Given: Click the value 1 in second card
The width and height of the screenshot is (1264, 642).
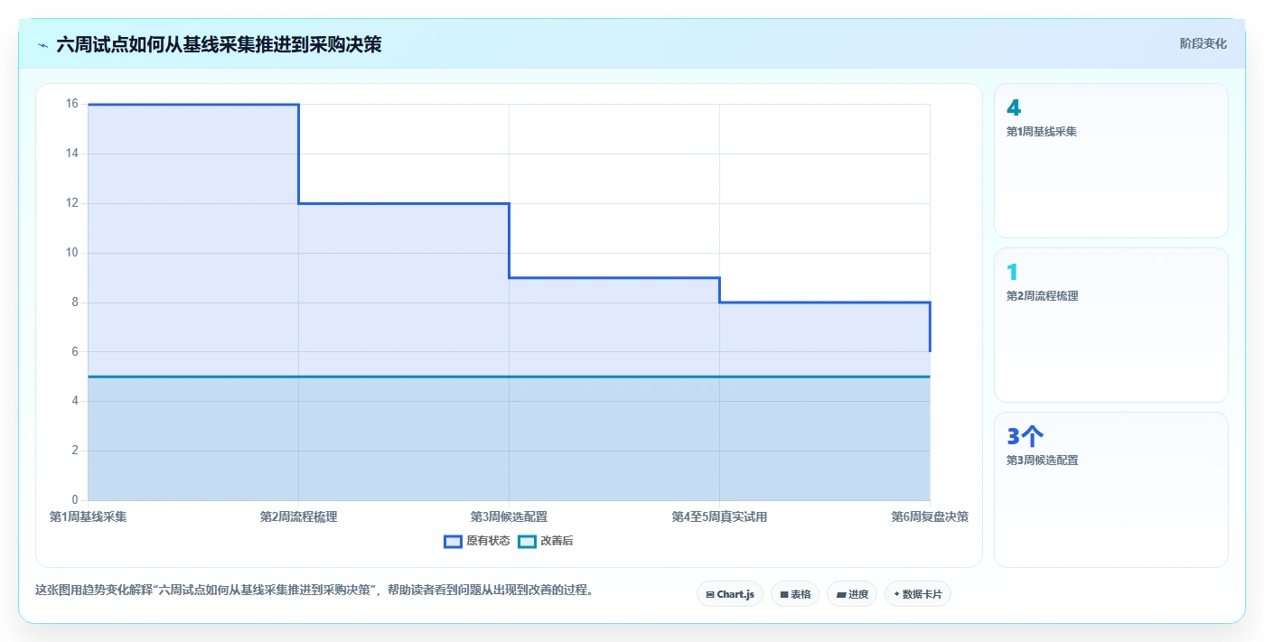Looking at the screenshot, I should coord(1012,272).
